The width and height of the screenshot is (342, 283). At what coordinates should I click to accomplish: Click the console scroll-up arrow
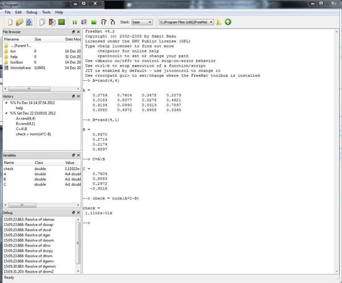[x=336, y=32]
